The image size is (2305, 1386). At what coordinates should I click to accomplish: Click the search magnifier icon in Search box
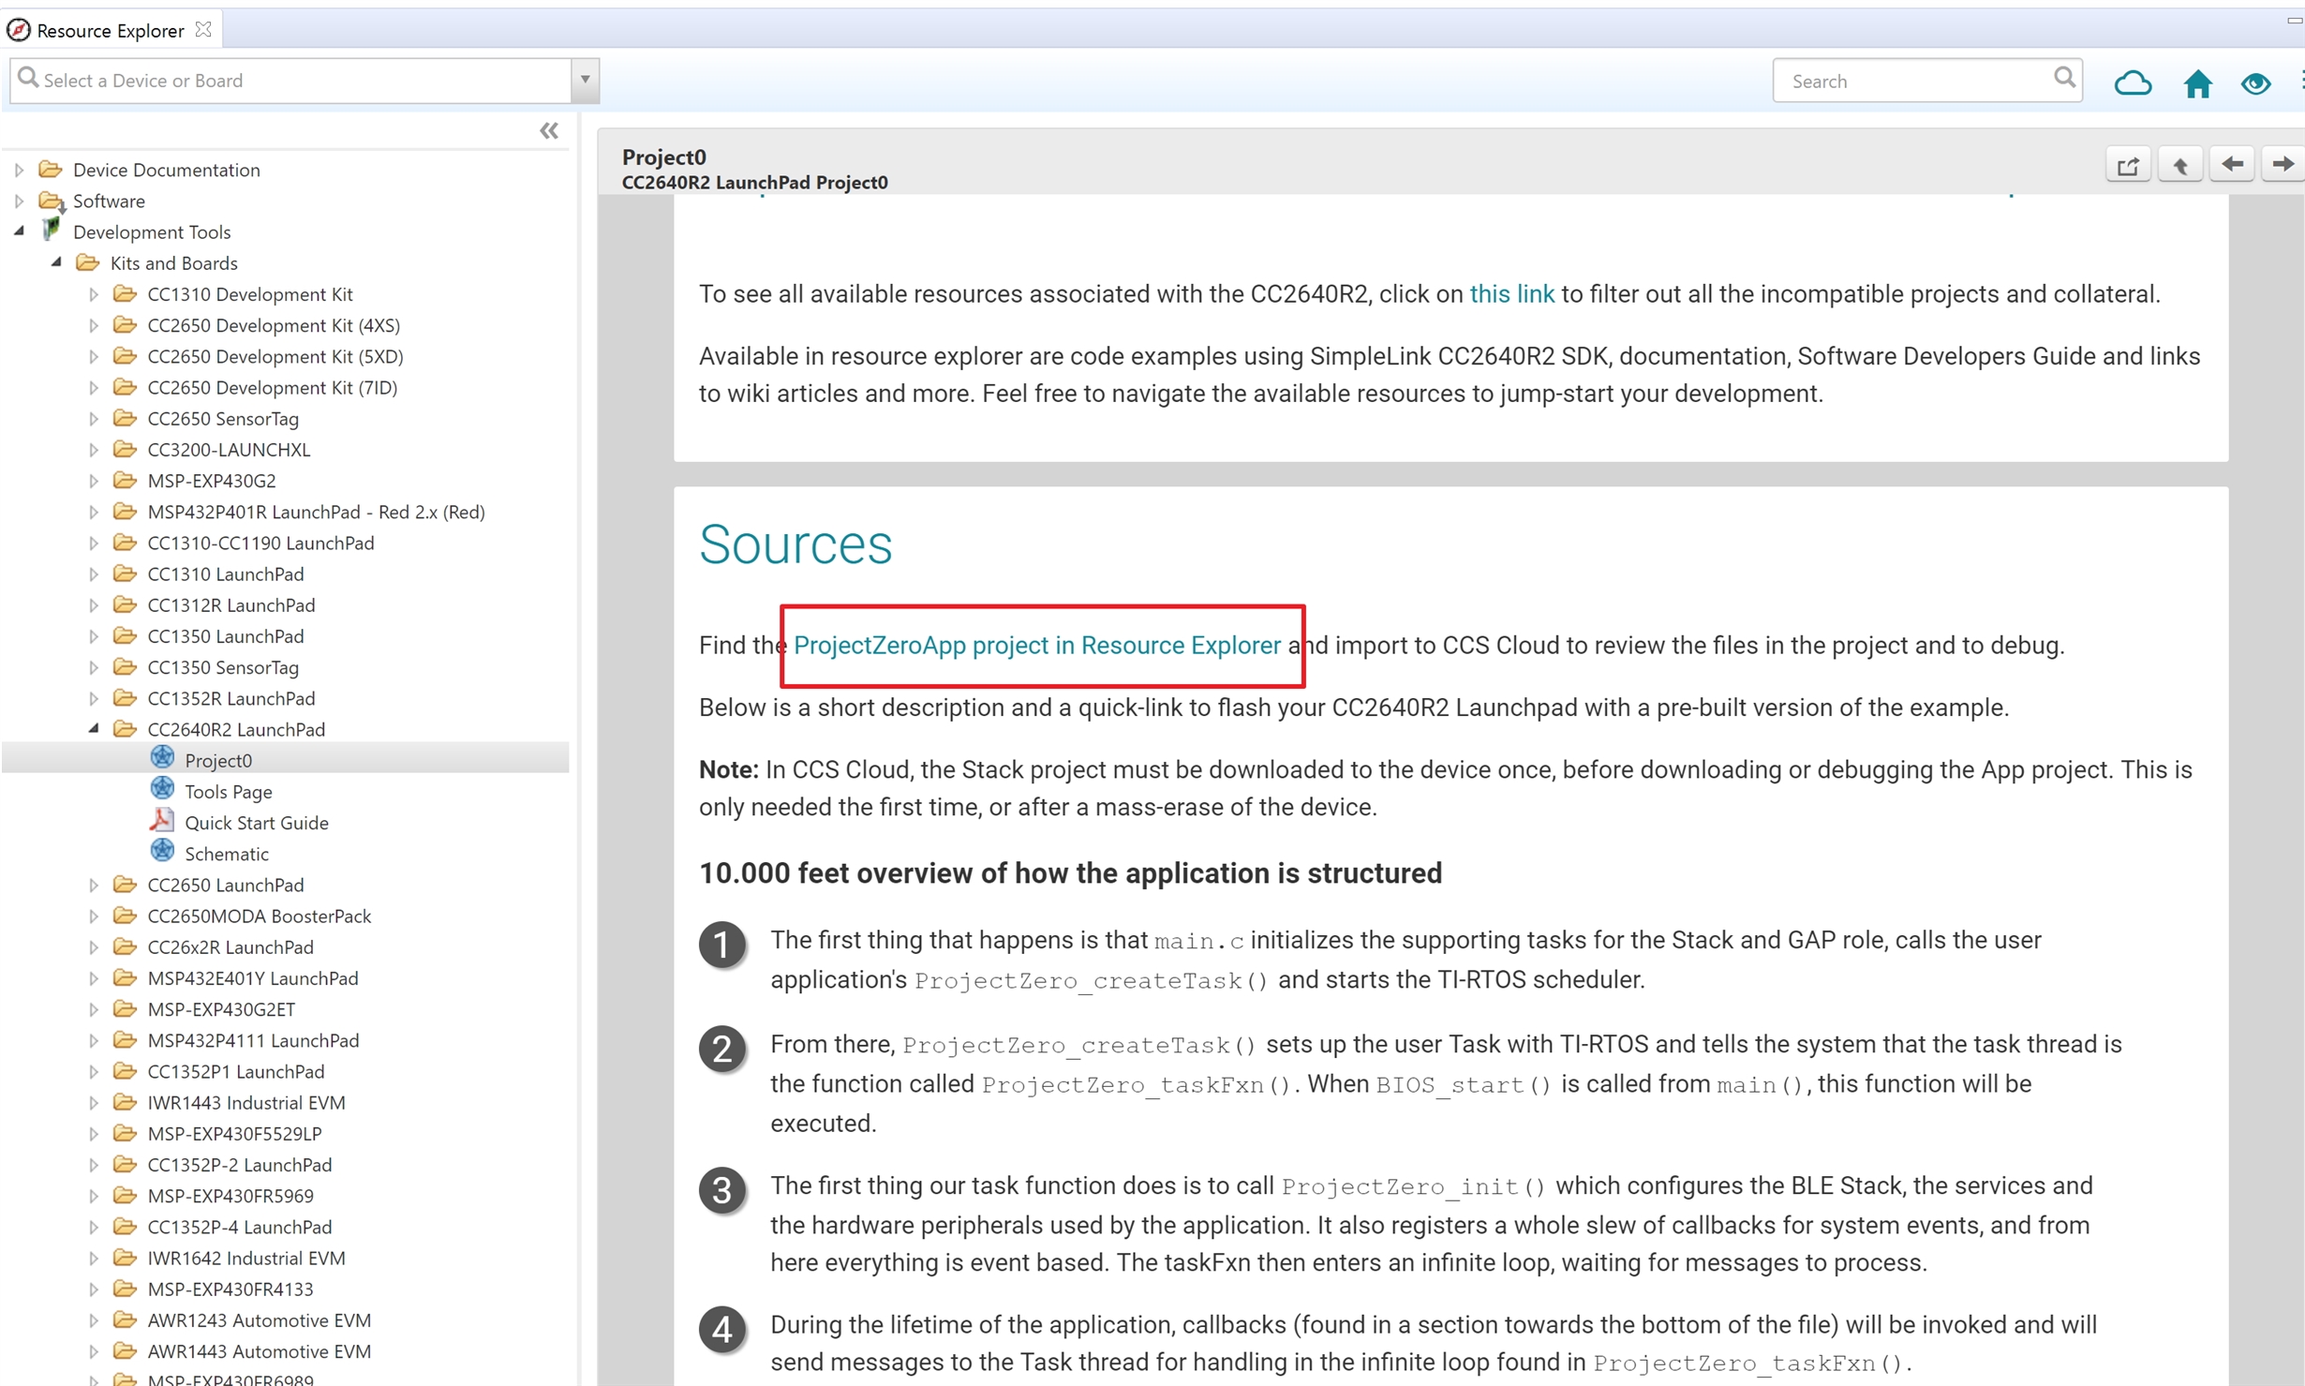tap(2063, 78)
